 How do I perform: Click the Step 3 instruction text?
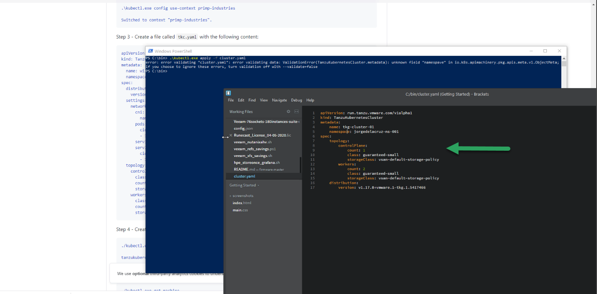point(187,37)
